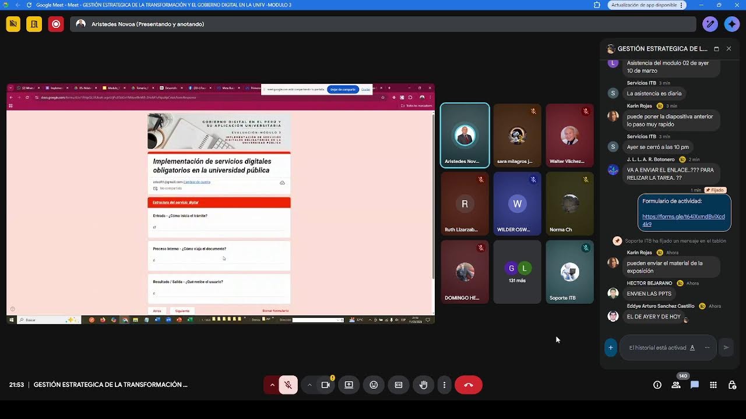Click the blue plus attach button in chat

pyautogui.click(x=611, y=347)
